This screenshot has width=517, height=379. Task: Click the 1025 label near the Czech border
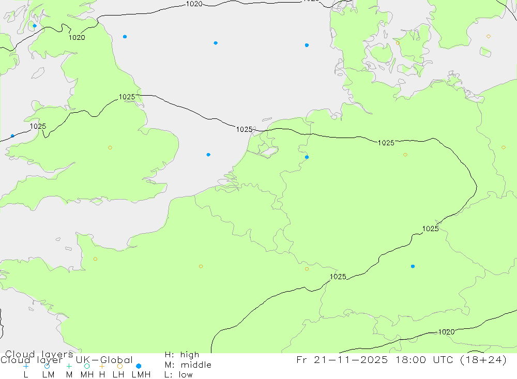point(430,229)
